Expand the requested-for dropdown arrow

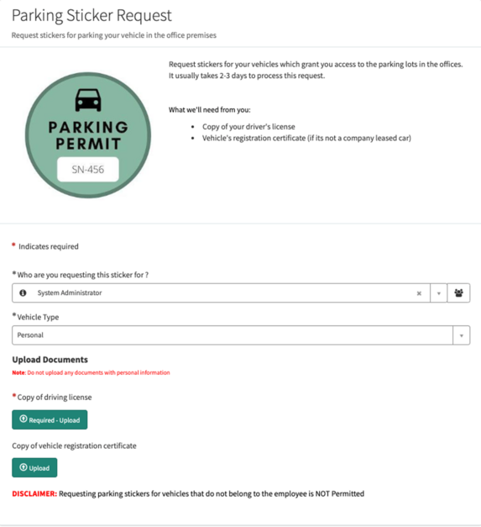(x=438, y=293)
